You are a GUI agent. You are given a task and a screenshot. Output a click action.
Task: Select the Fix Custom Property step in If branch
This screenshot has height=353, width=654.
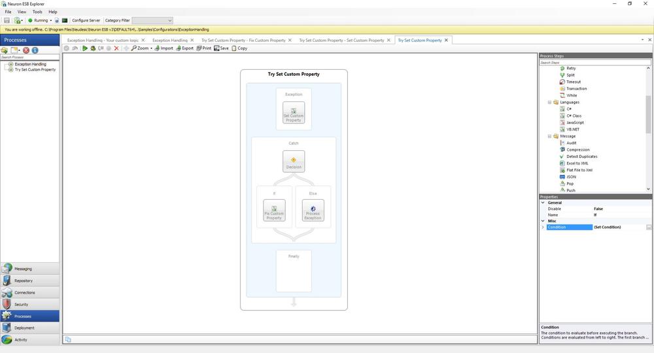274,210
